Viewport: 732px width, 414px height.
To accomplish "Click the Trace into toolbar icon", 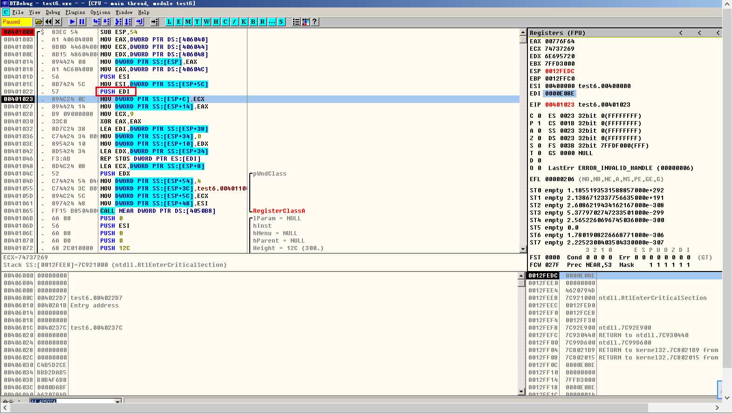I will click(x=118, y=21).
